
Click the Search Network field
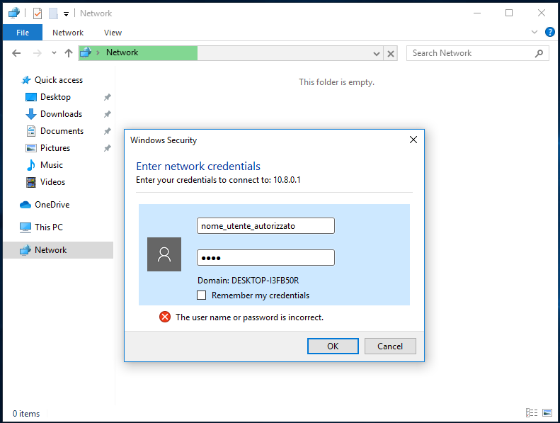pyautogui.click(x=477, y=53)
